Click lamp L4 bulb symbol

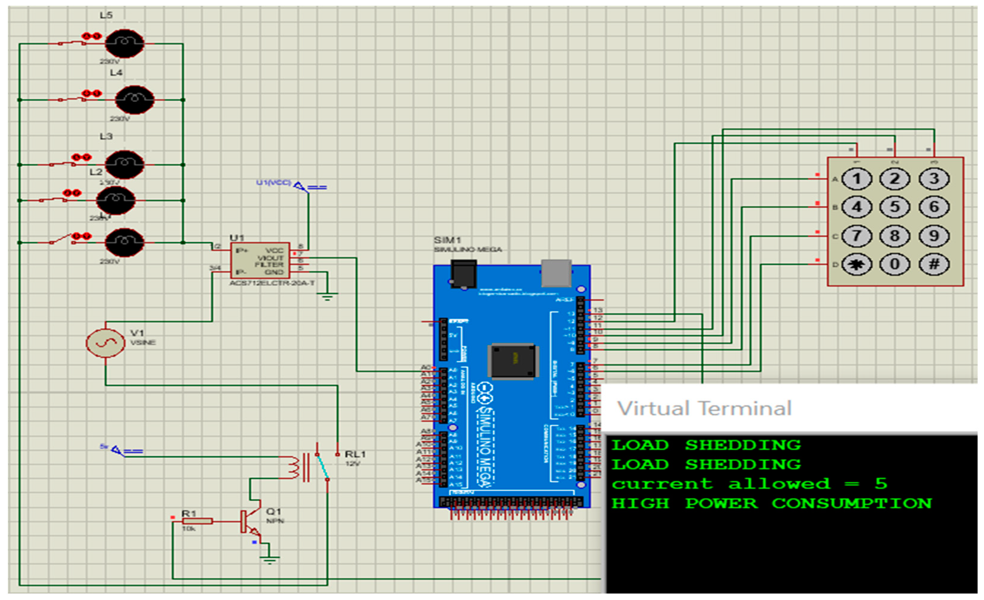(134, 99)
